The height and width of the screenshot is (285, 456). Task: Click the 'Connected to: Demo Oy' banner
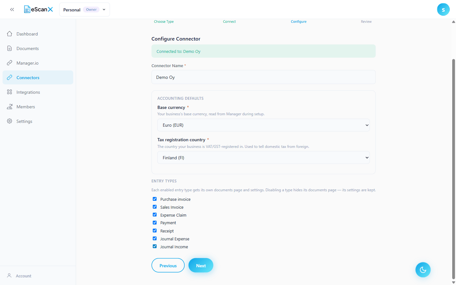pyautogui.click(x=263, y=51)
